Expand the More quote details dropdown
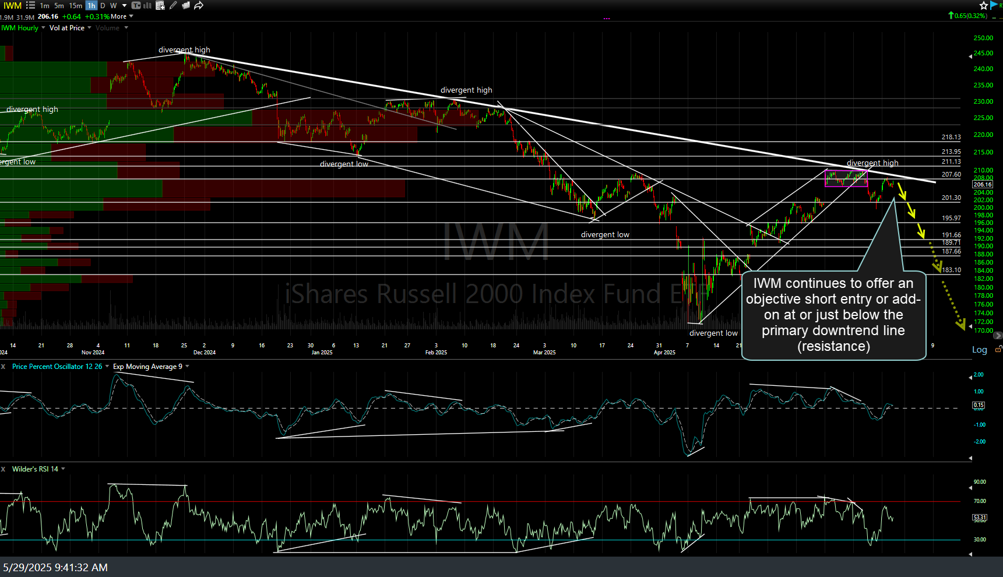Screen dimensions: 1003x577 pyautogui.click(x=131, y=16)
